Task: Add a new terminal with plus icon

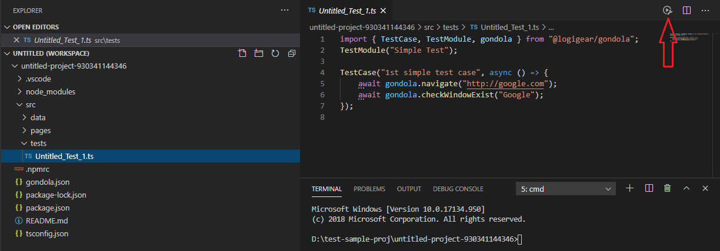Action: (629, 188)
